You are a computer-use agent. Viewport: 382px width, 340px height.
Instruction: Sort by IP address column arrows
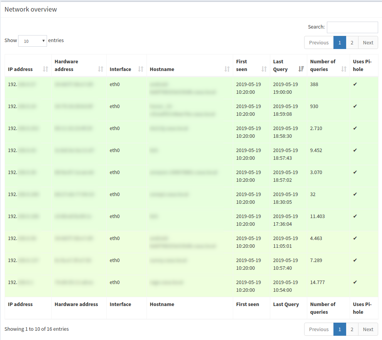(45, 69)
